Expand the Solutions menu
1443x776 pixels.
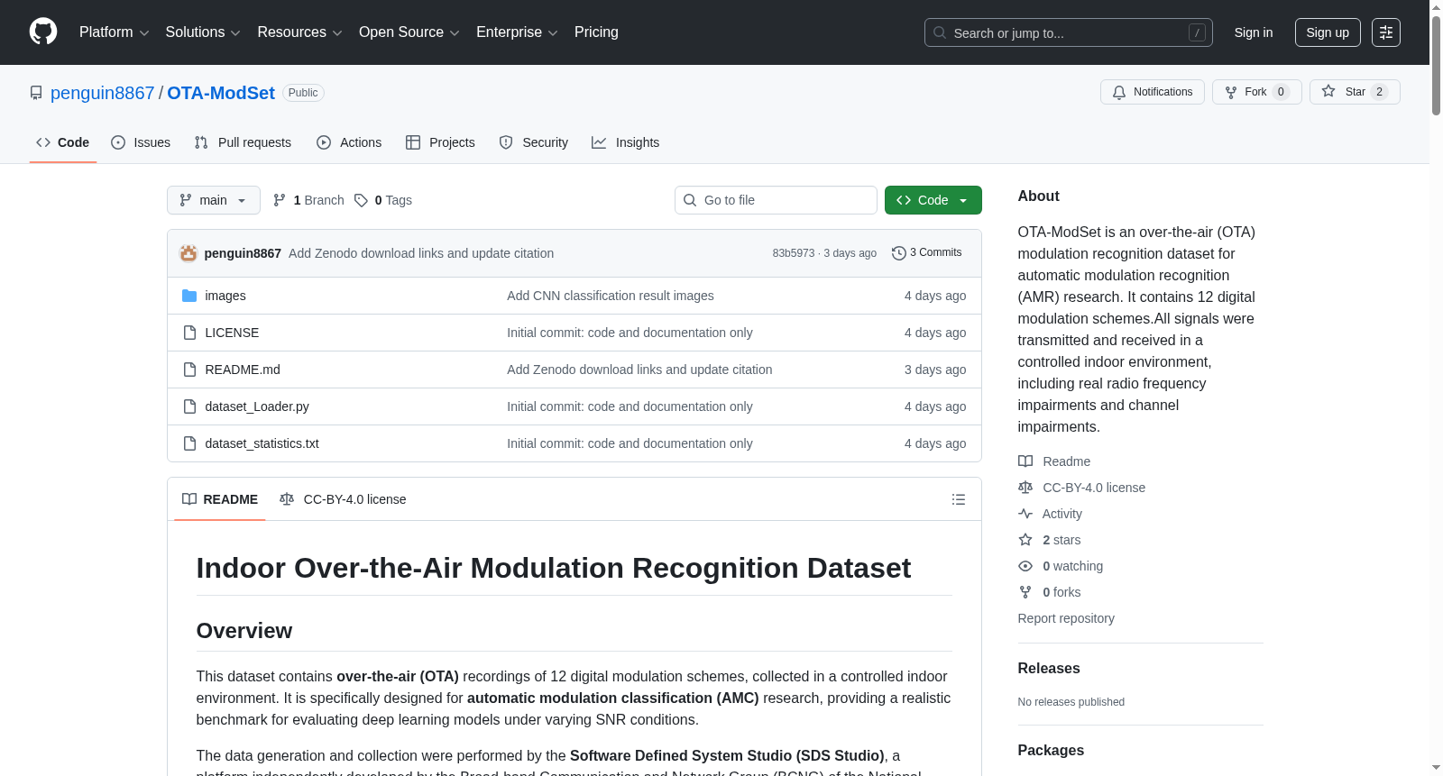click(x=203, y=32)
